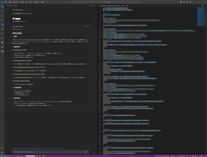Viewport: 207px width, 157px height.
Task: Open the Run and Debug view
Action: click(2, 20)
